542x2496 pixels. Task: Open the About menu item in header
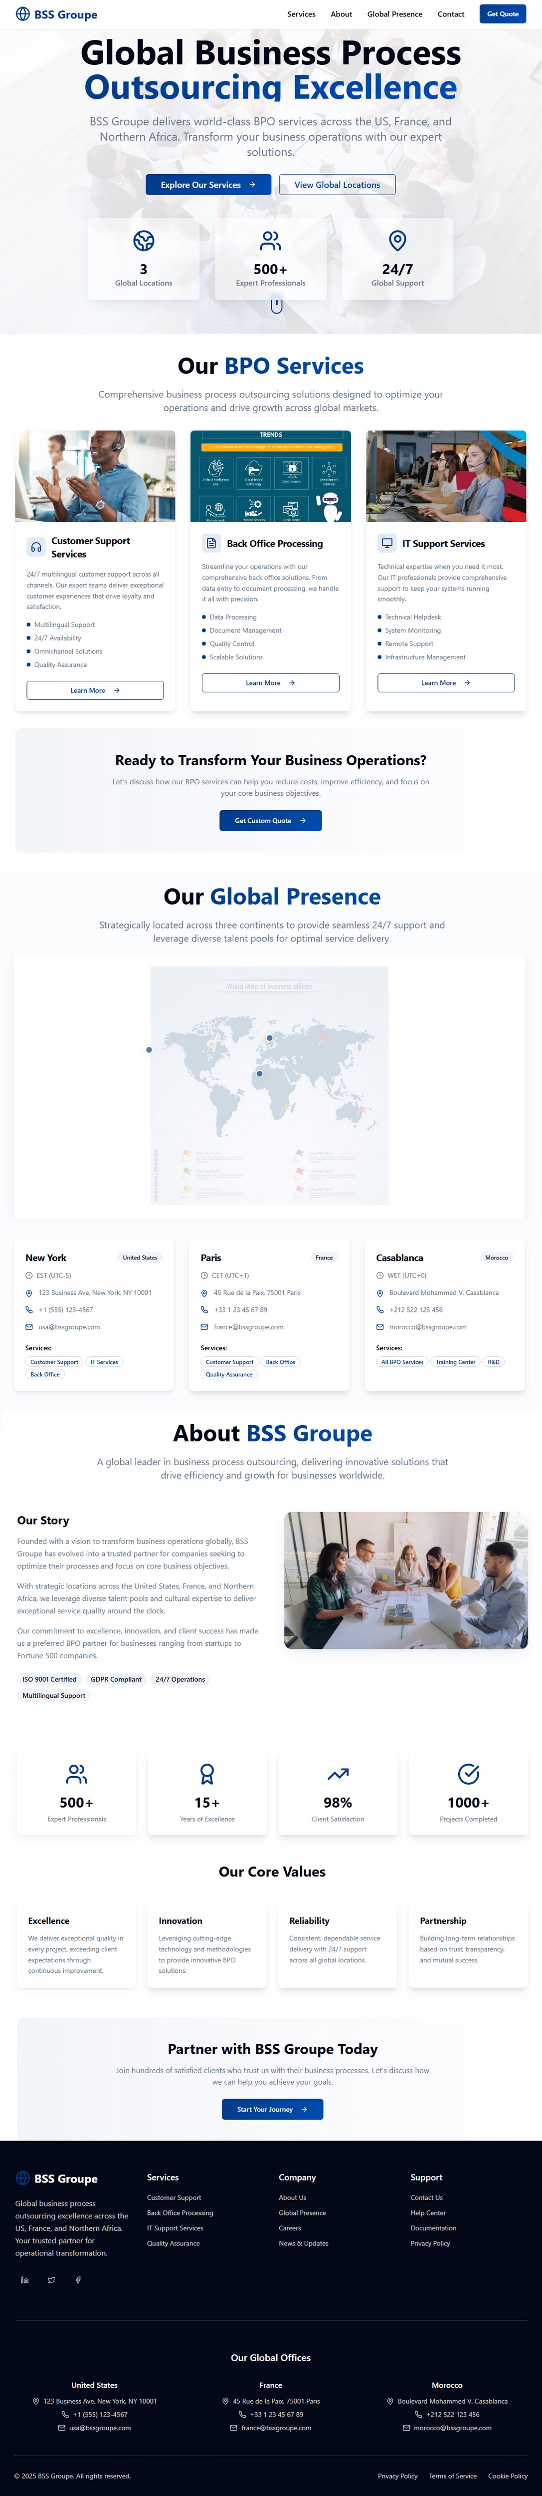click(341, 13)
